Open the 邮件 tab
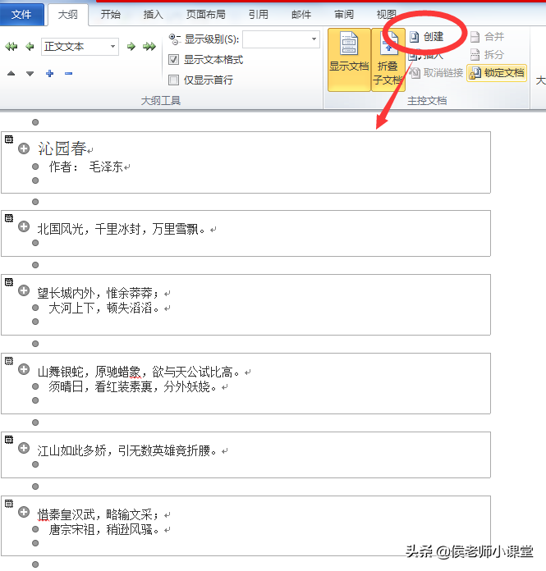This screenshot has width=546, height=571. tap(301, 15)
